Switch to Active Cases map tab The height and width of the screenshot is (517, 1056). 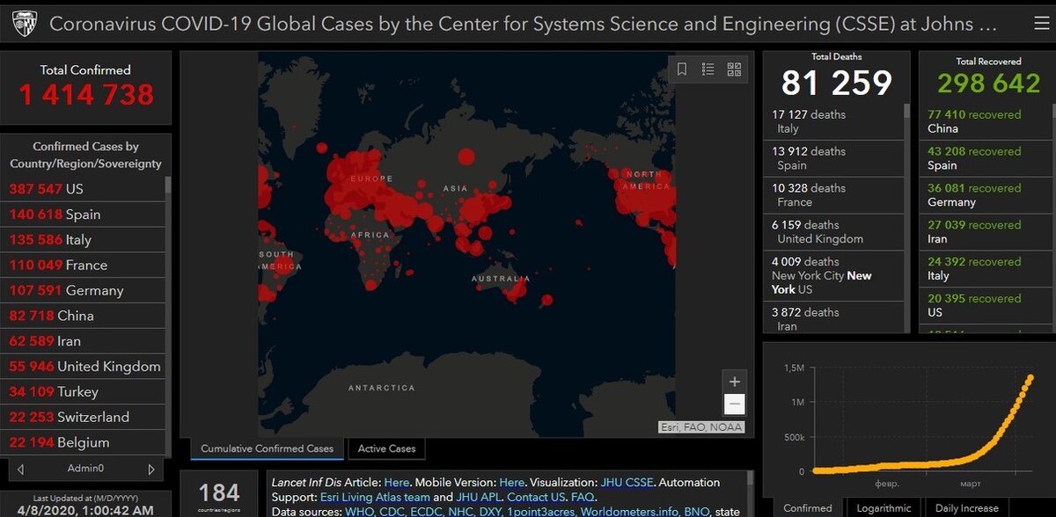(386, 448)
